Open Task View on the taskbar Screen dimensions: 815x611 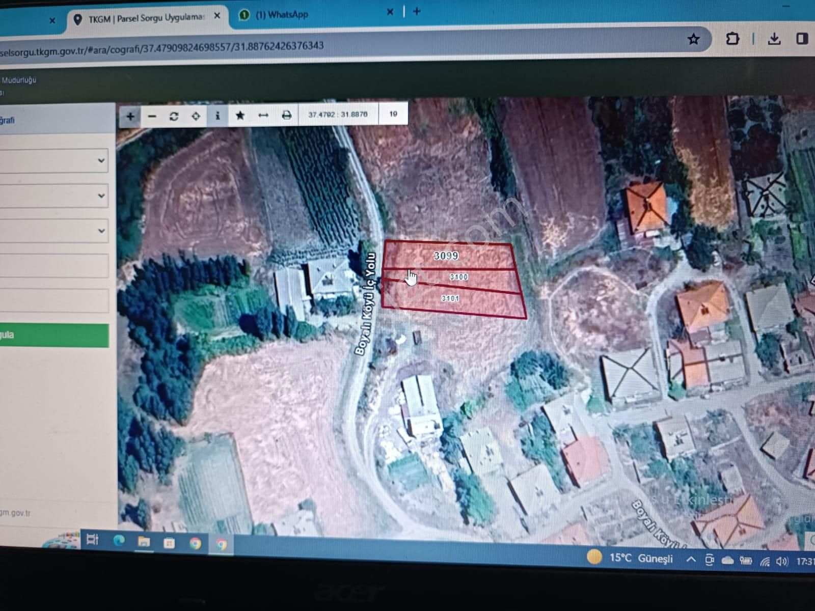pos(92,540)
